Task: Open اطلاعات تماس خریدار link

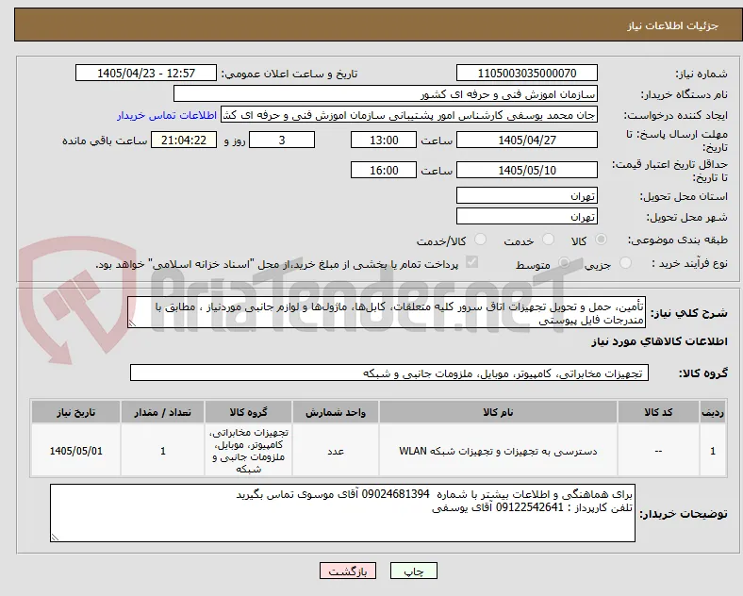Action: point(167,115)
